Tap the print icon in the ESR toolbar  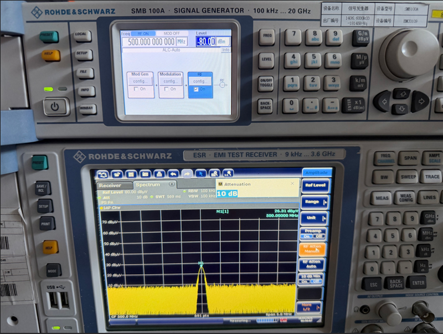tap(159, 174)
